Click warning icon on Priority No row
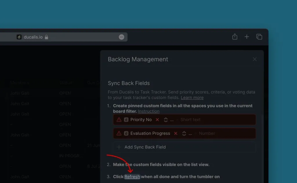Image resolution: width=297 pixels, height=183 pixels. pyautogui.click(x=119, y=120)
